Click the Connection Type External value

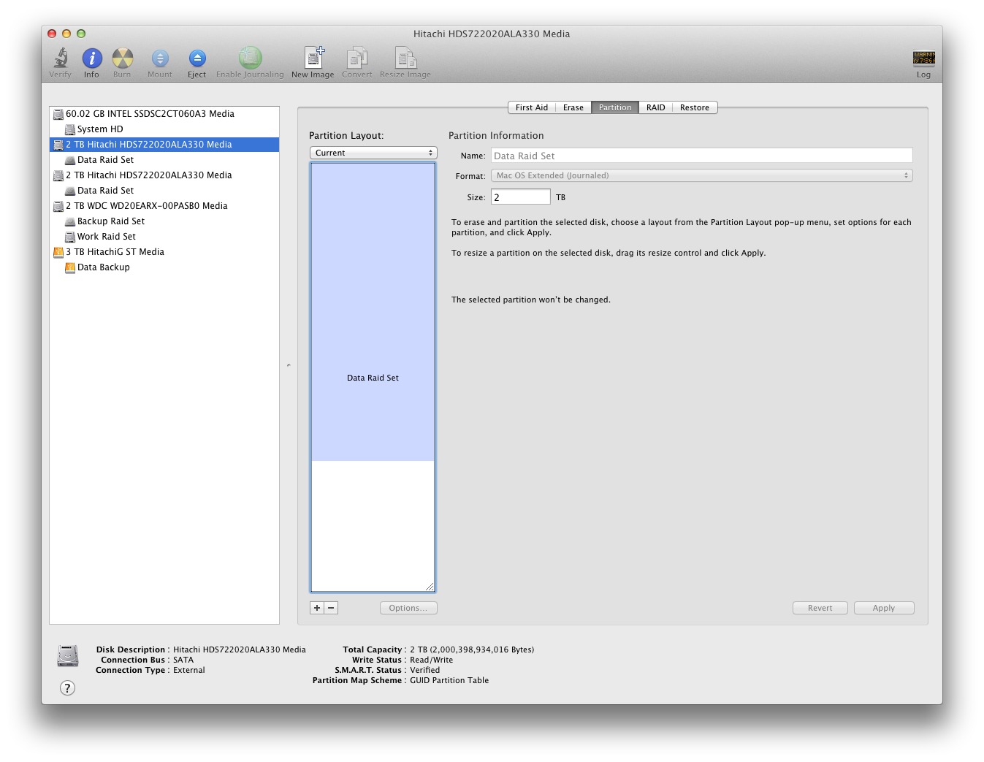tap(189, 670)
